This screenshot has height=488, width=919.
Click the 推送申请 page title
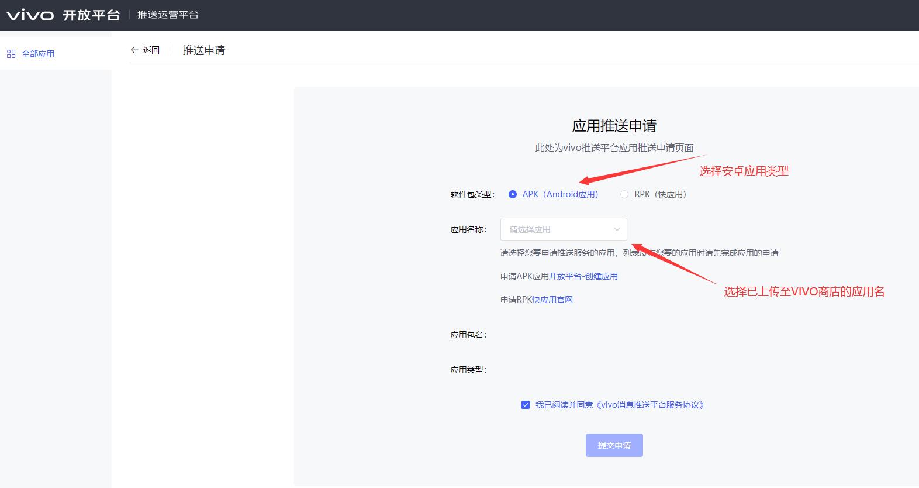204,50
